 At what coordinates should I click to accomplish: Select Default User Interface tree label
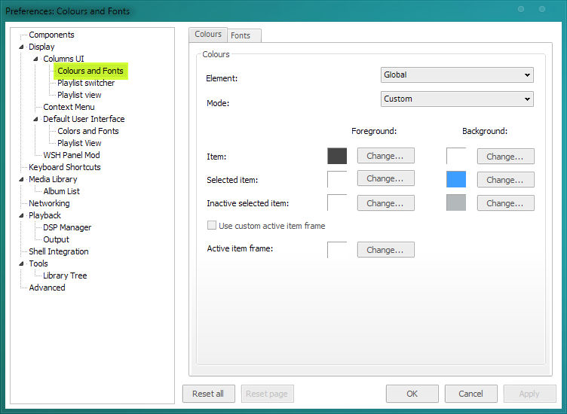click(x=84, y=119)
